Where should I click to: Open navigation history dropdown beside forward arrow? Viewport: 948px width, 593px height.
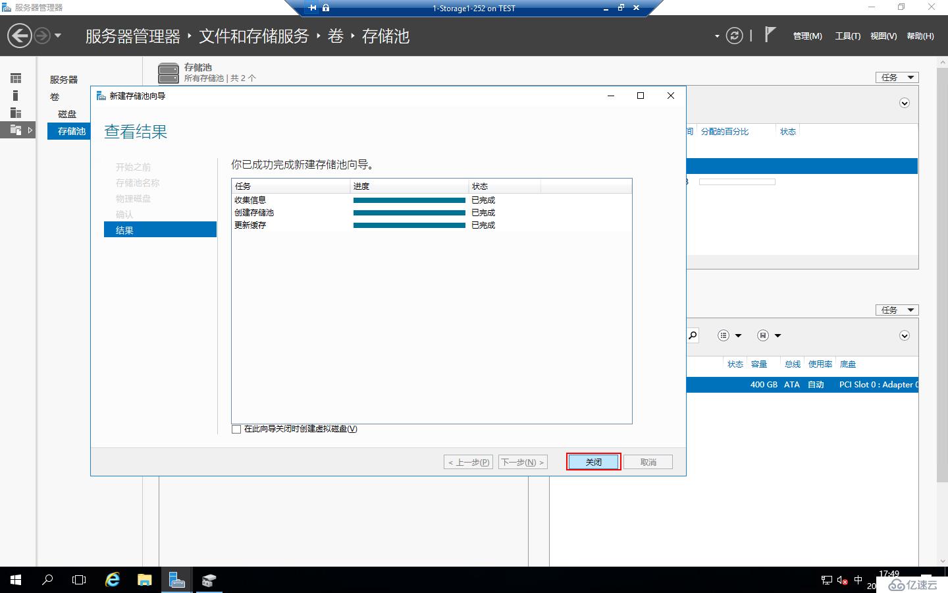(x=58, y=36)
